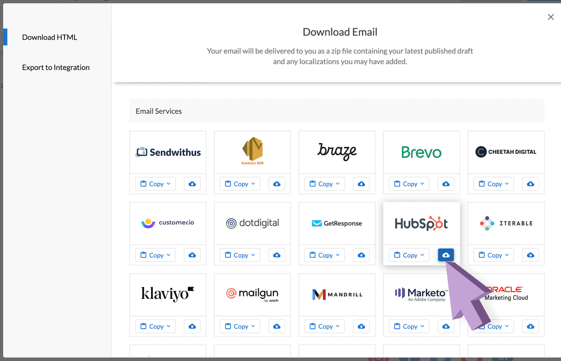This screenshot has height=361, width=561.
Task: Open the Copy dropdown under HubSpot
Action: click(x=409, y=255)
